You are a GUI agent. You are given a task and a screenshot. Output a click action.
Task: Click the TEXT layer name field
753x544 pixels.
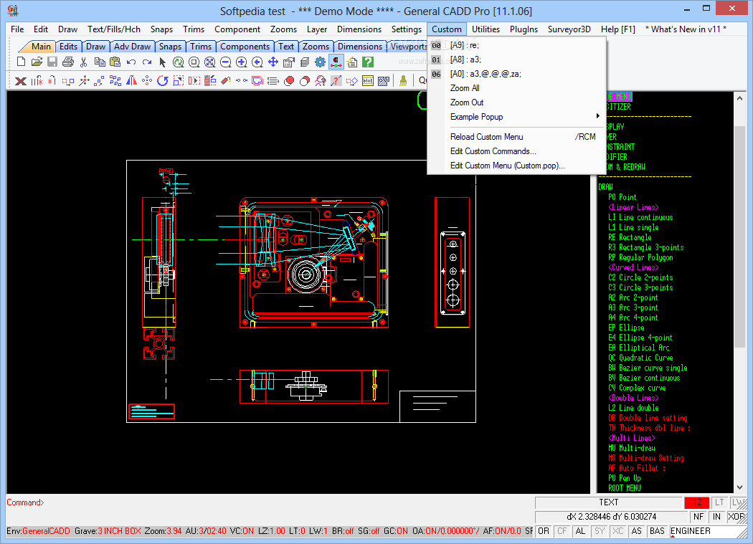click(x=608, y=502)
